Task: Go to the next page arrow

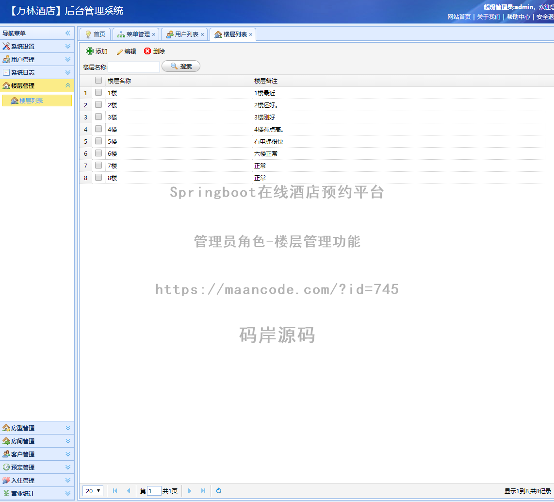Action: point(189,491)
